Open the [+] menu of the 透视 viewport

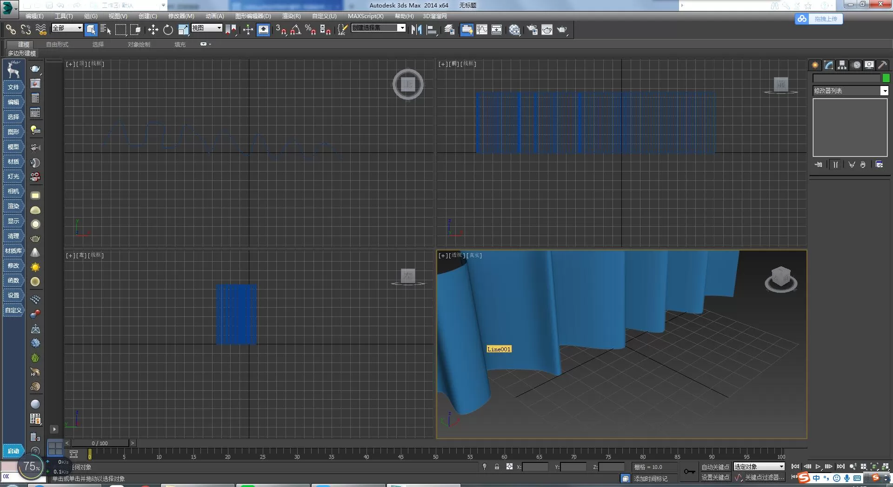point(442,256)
